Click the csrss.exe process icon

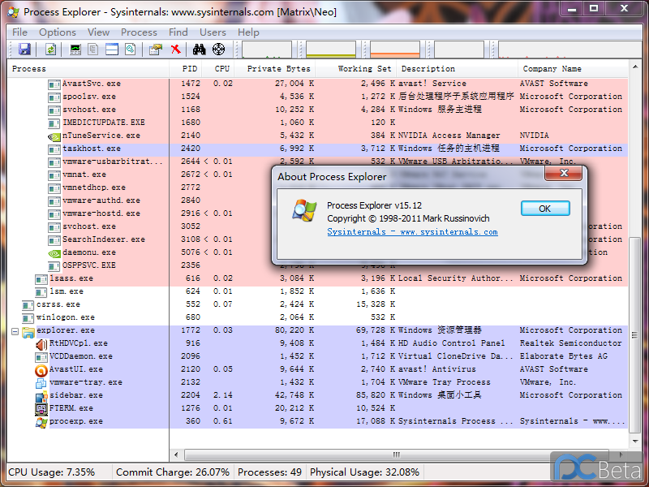click(28, 305)
